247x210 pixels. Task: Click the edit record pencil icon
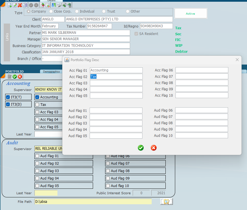point(15,5)
